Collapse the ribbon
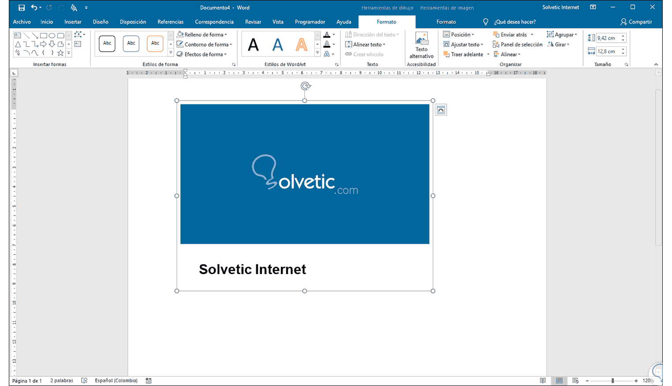This screenshot has height=386, width=672. click(656, 65)
